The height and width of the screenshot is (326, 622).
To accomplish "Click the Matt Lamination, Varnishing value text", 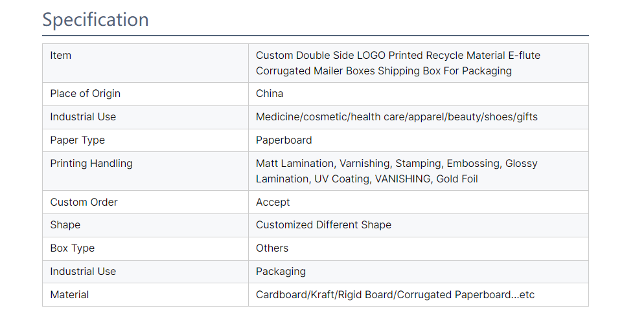I will coord(397,171).
